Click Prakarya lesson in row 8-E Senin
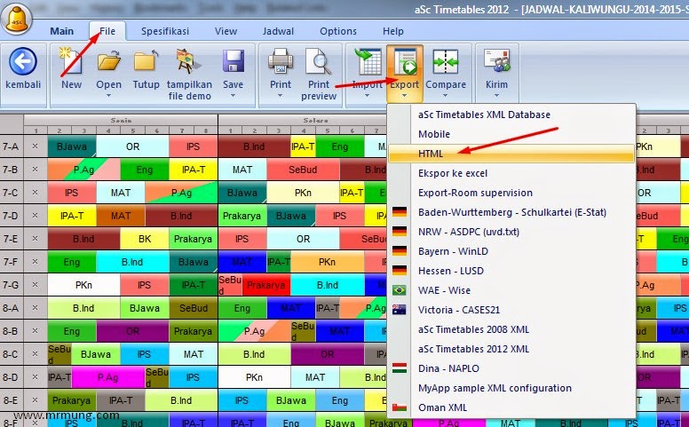The image size is (689, 427). 72,400
